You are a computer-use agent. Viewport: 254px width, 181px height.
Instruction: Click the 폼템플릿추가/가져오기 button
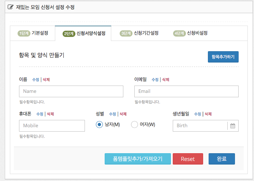click(x=138, y=159)
